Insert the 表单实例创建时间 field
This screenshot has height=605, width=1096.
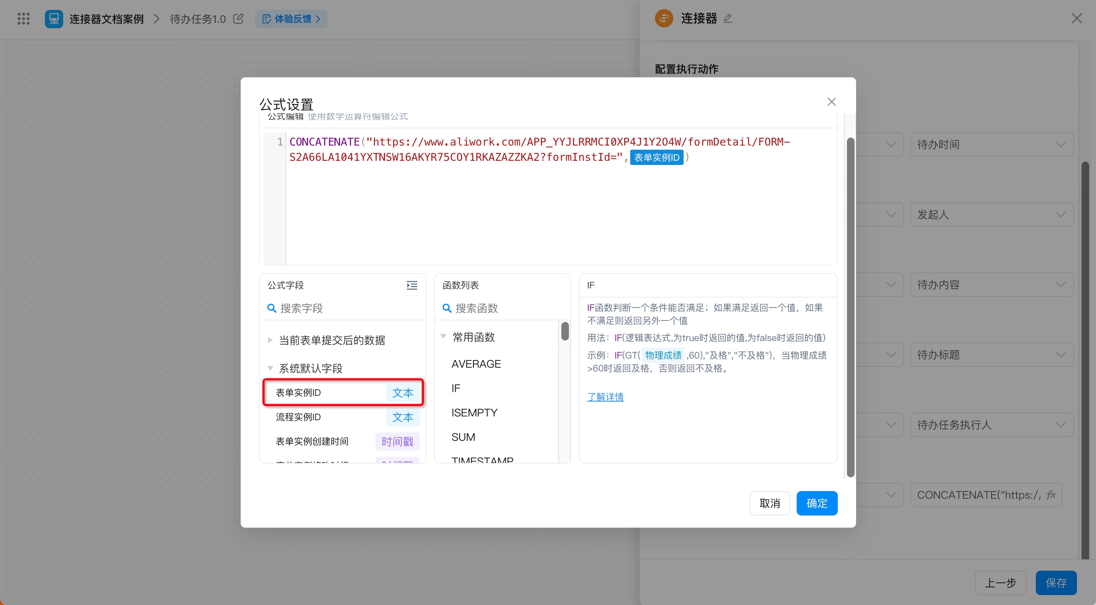point(343,441)
